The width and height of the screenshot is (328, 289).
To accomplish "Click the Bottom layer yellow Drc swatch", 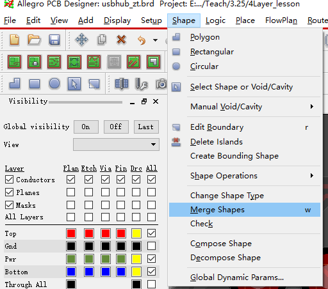I will (136, 272).
